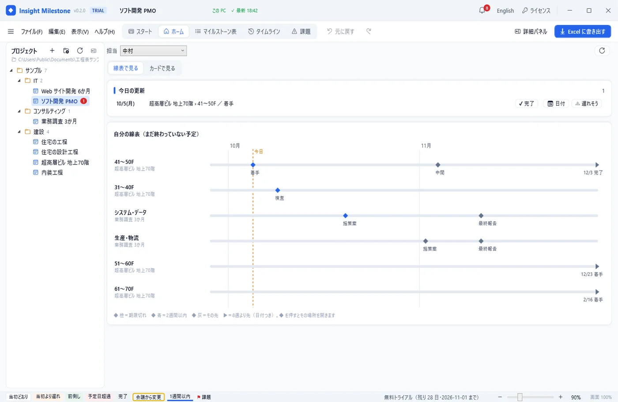Mark today's update as 完了
The height and width of the screenshot is (402, 618).
[x=527, y=104]
